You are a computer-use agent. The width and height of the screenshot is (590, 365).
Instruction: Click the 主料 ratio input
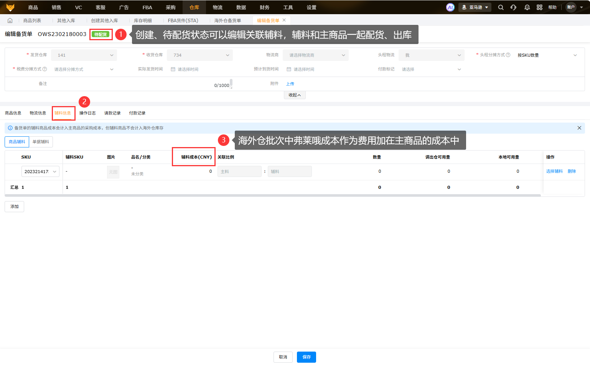coord(239,172)
